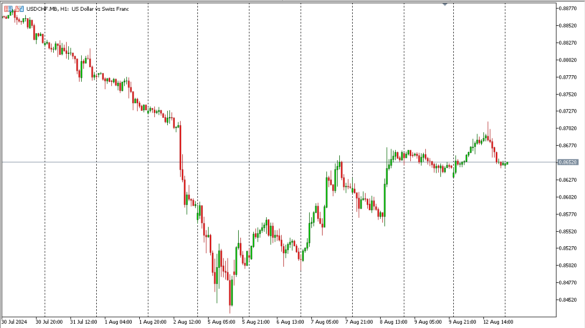Click the 0.87770 price scale label
This screenshot has width=585, height=328.
568,77
